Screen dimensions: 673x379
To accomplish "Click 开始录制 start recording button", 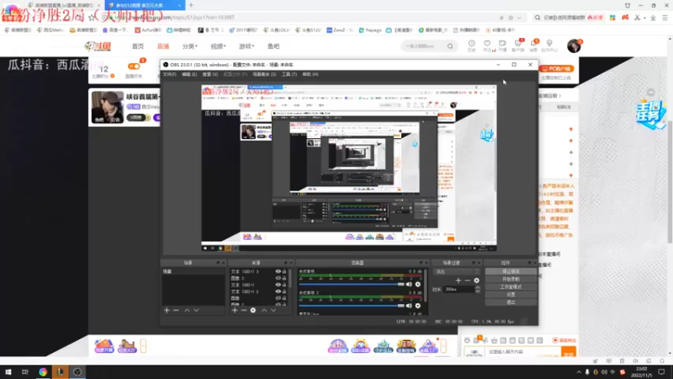I will coord(511,280).
